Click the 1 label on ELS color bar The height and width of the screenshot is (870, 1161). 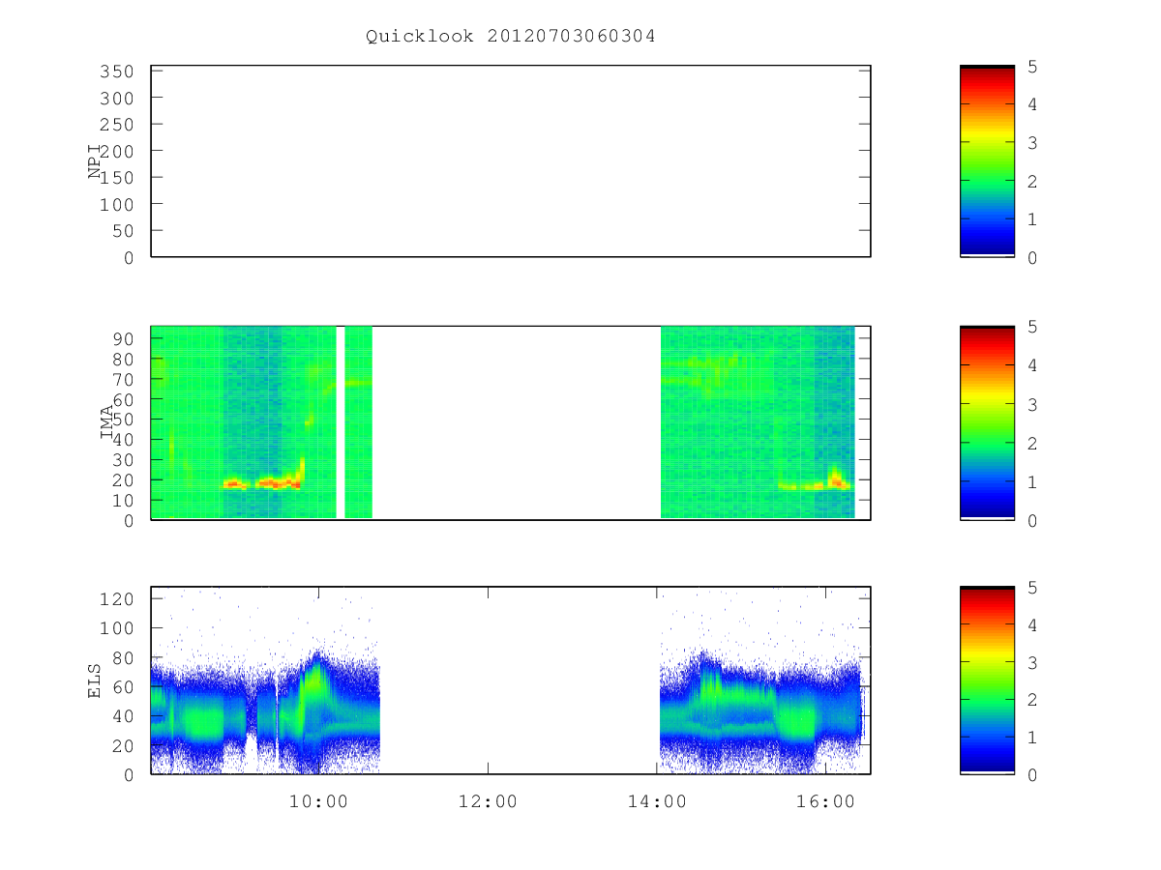[1031, 737]
